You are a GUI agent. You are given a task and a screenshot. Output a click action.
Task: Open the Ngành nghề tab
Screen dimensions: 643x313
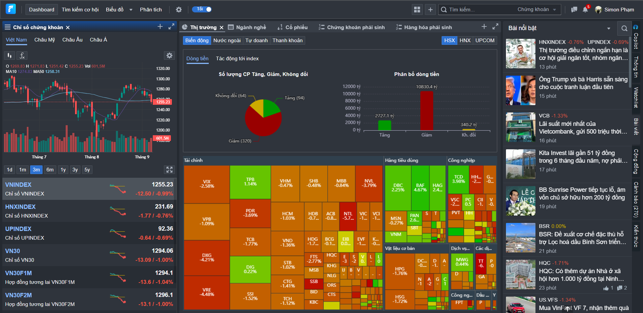247,27
